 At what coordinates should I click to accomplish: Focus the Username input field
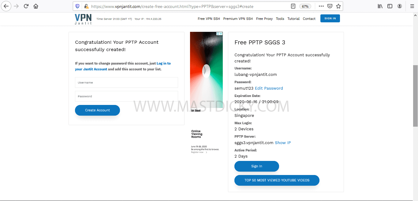126,83
